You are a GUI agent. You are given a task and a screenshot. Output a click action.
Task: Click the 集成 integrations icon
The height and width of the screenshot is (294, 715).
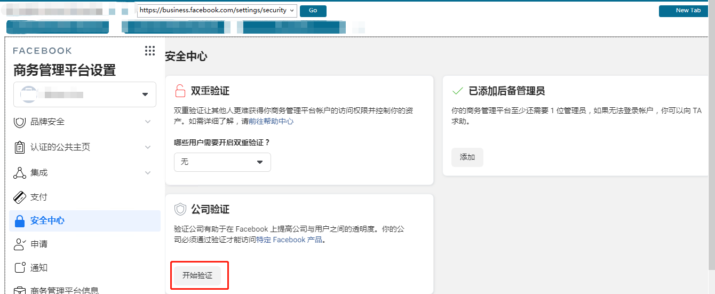[x=20, y=173]
